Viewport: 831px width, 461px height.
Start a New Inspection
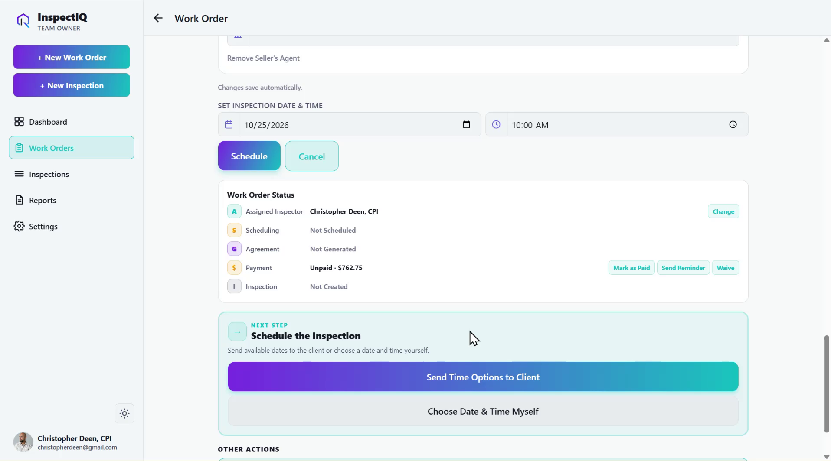pyautogui.click(x=72, y=85)
